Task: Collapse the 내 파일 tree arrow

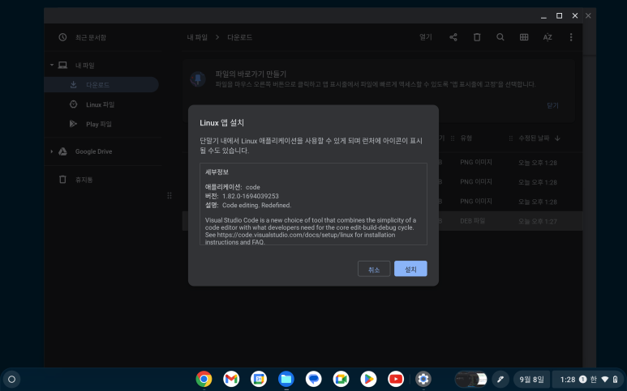Action: 52,65
